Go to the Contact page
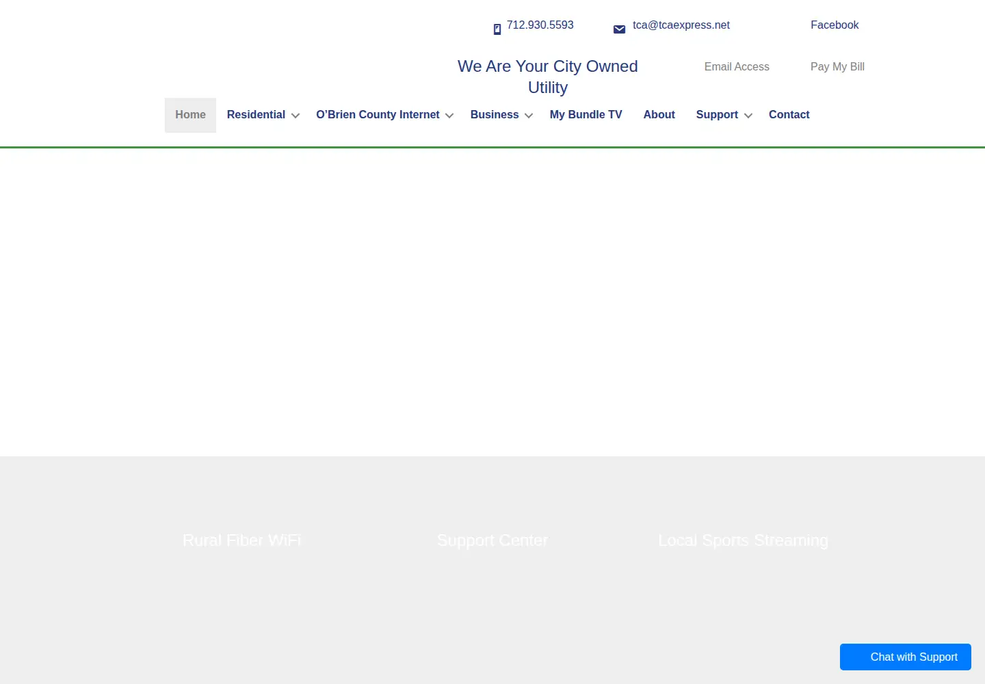The width and height of the screenshot is (985, 684). pyautogui.click(x=789, y=115)
